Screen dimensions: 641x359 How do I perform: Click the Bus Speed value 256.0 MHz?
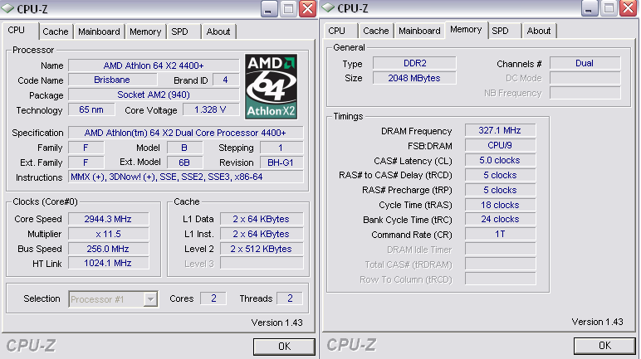click(108, 249)
